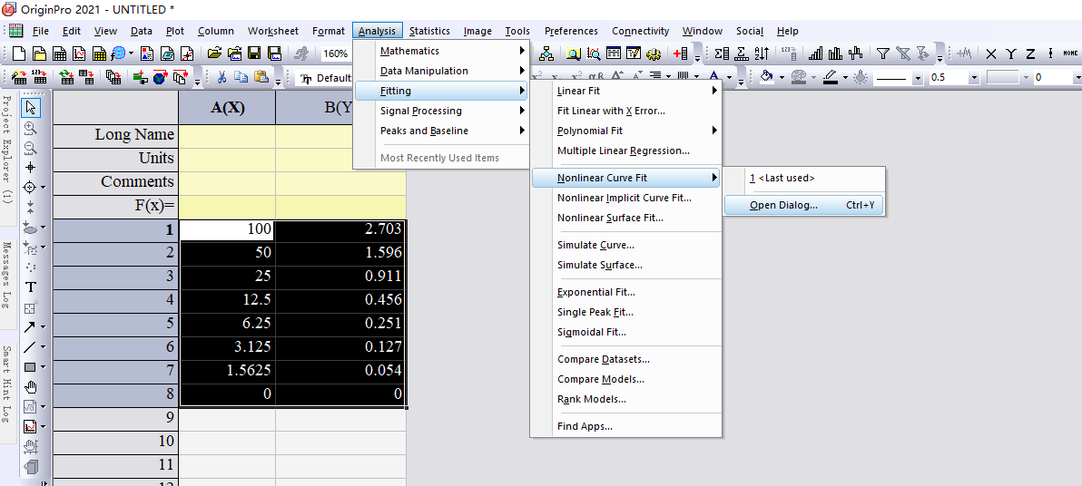Expand the Rectangle tool flyout arrow
The image size is (1082, 486).
click(x=44, y=367)
